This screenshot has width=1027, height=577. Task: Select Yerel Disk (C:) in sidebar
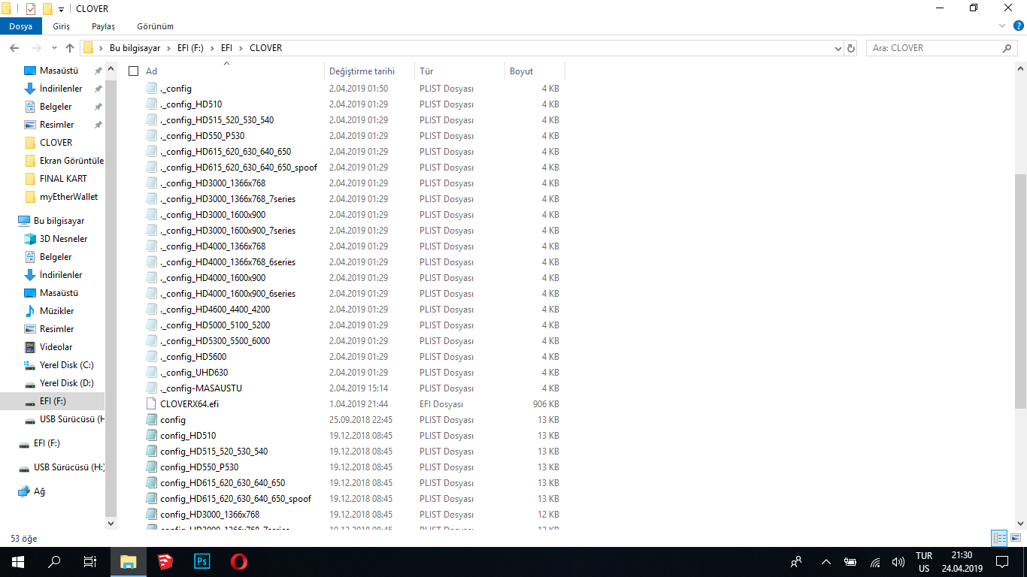click(x=66, y=365)
